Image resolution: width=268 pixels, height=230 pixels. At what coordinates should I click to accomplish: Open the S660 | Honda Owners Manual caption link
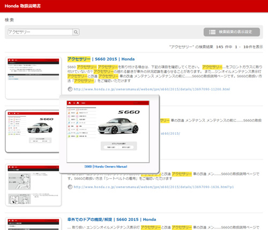(x=106, y=166)
